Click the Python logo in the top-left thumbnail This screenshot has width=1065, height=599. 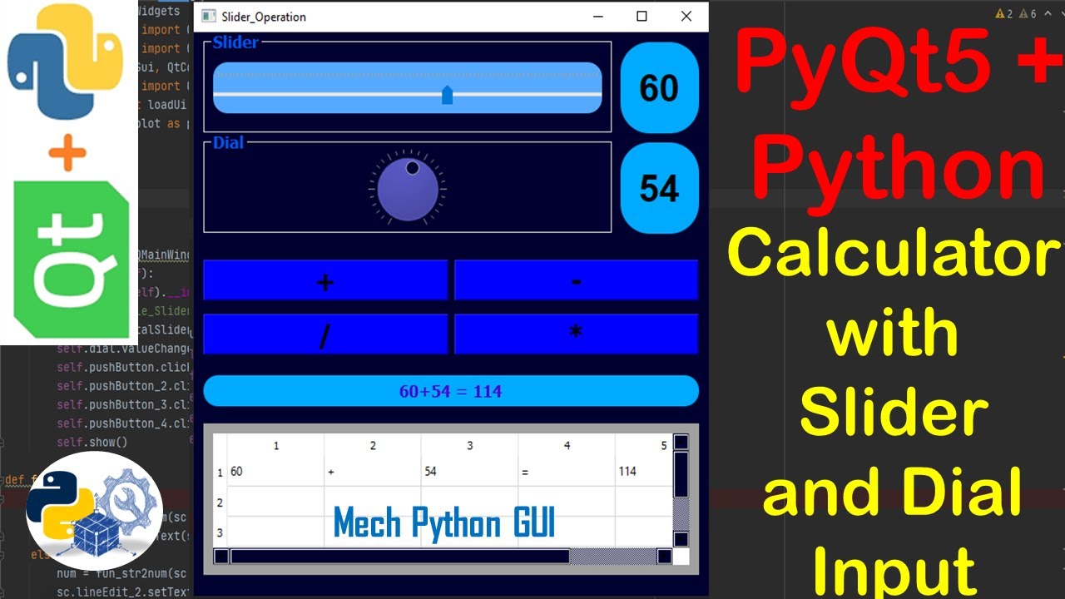66,61
